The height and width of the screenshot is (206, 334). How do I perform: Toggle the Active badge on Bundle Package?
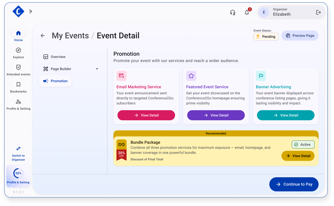pos(303,144)
